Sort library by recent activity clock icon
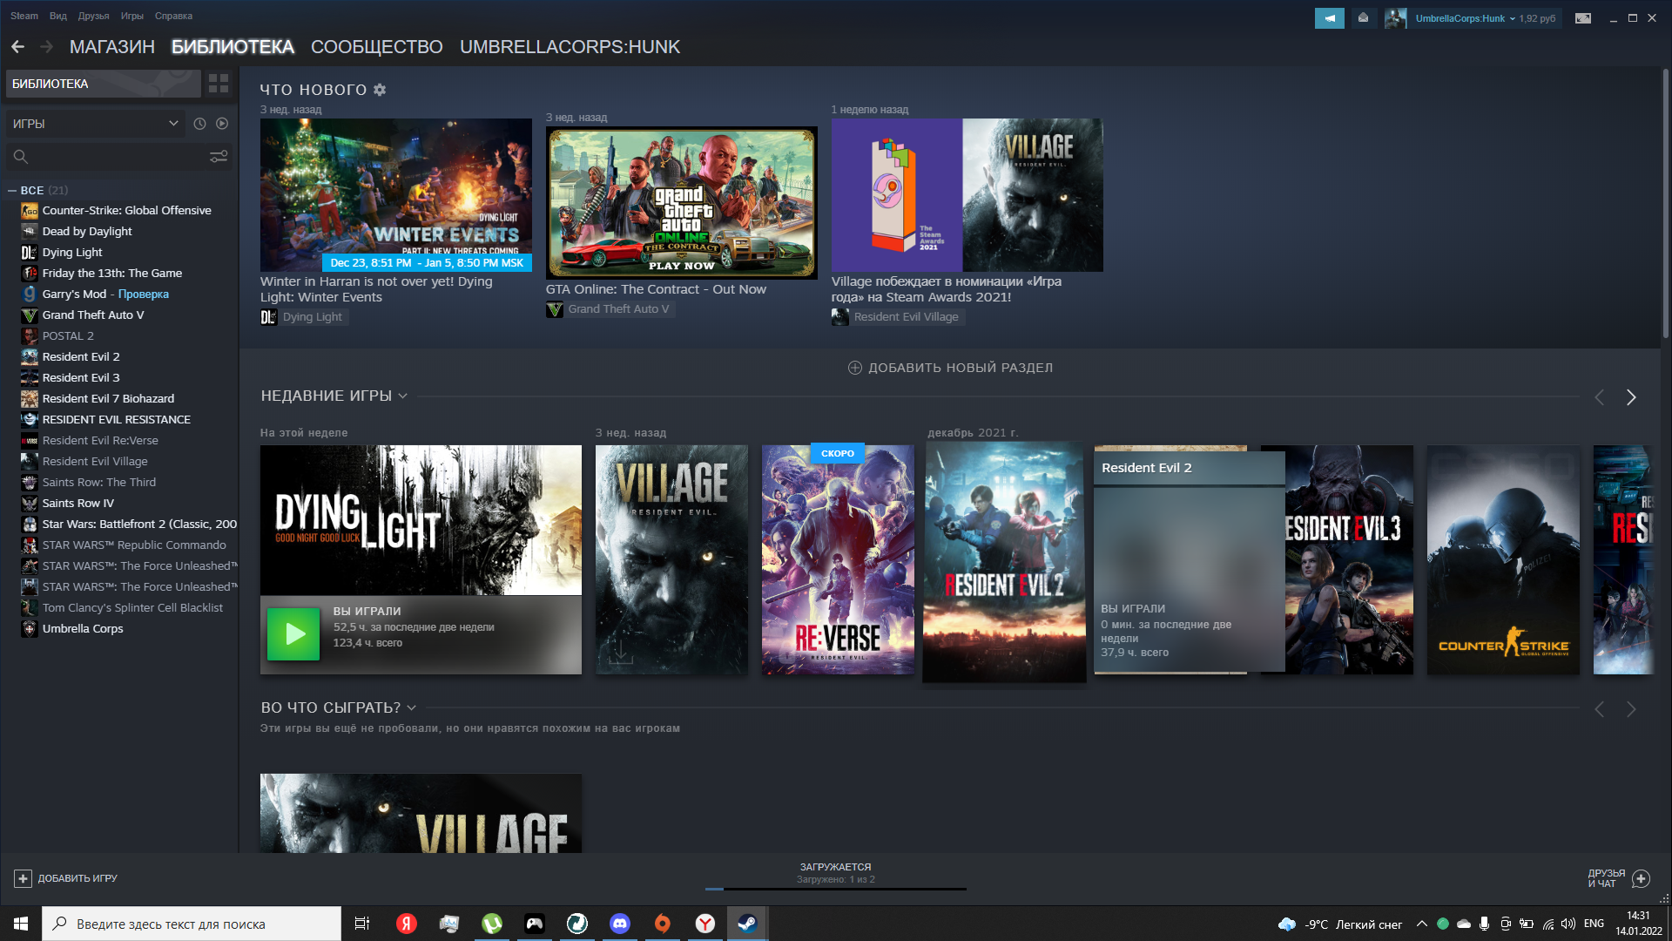 pos(199,124)
